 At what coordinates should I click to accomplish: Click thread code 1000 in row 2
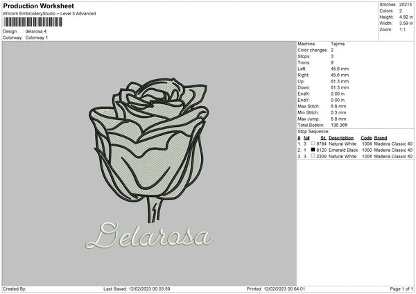coord(367,150)
